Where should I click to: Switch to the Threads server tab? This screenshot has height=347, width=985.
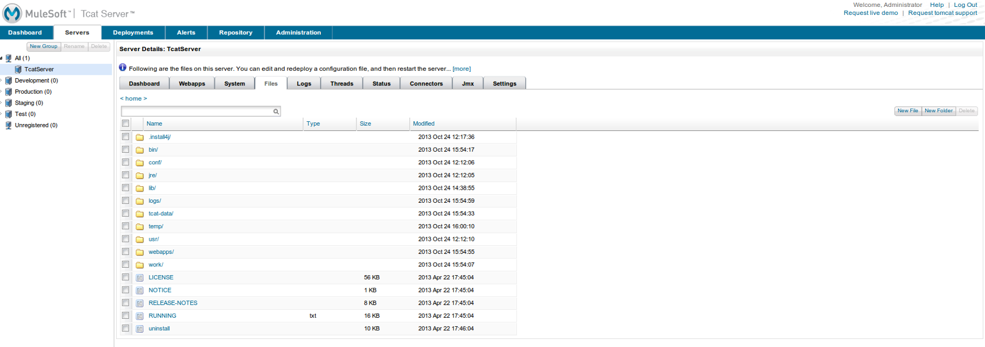[342, 84]
